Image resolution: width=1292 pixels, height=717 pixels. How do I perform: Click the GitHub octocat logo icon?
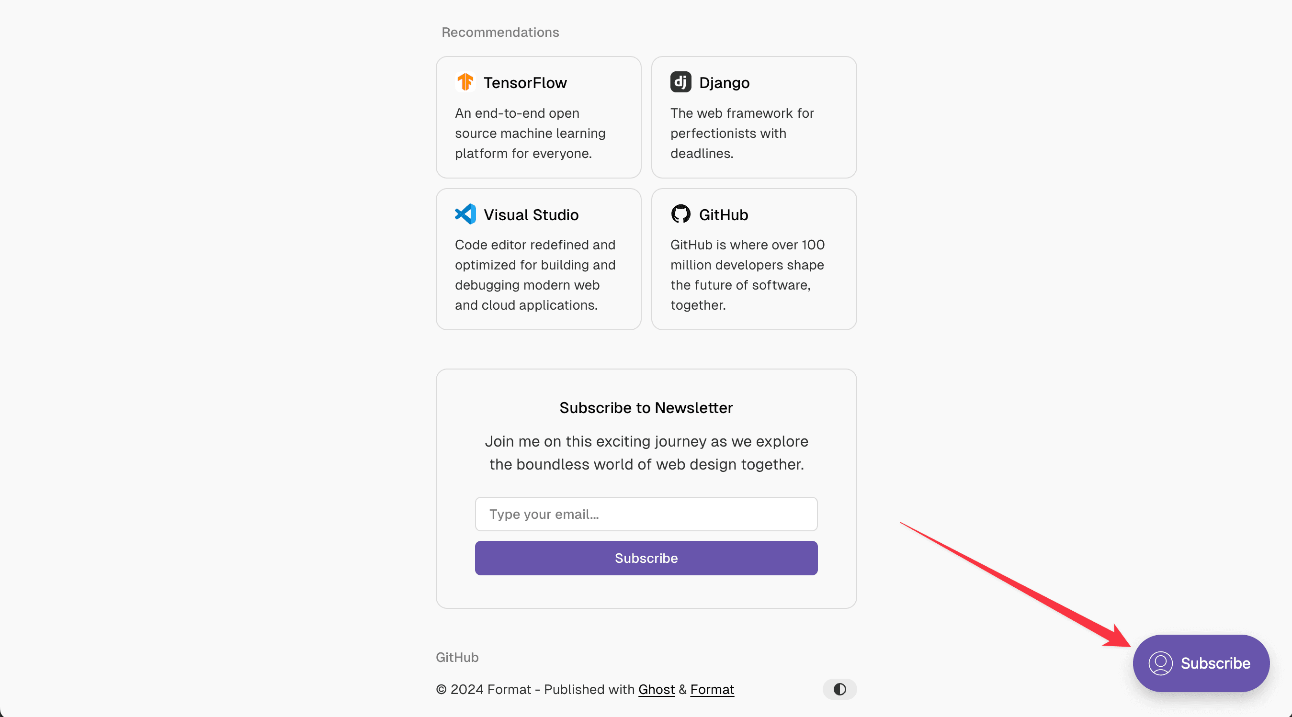coord(680,214)
